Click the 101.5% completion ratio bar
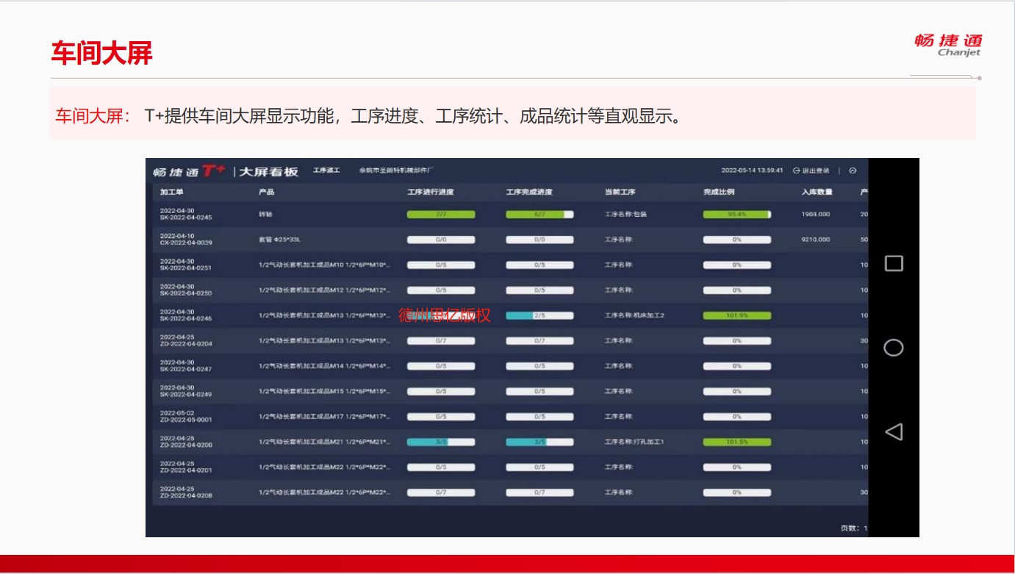Viewport: 1015px width, 574px height. click(x=736, y=442)
